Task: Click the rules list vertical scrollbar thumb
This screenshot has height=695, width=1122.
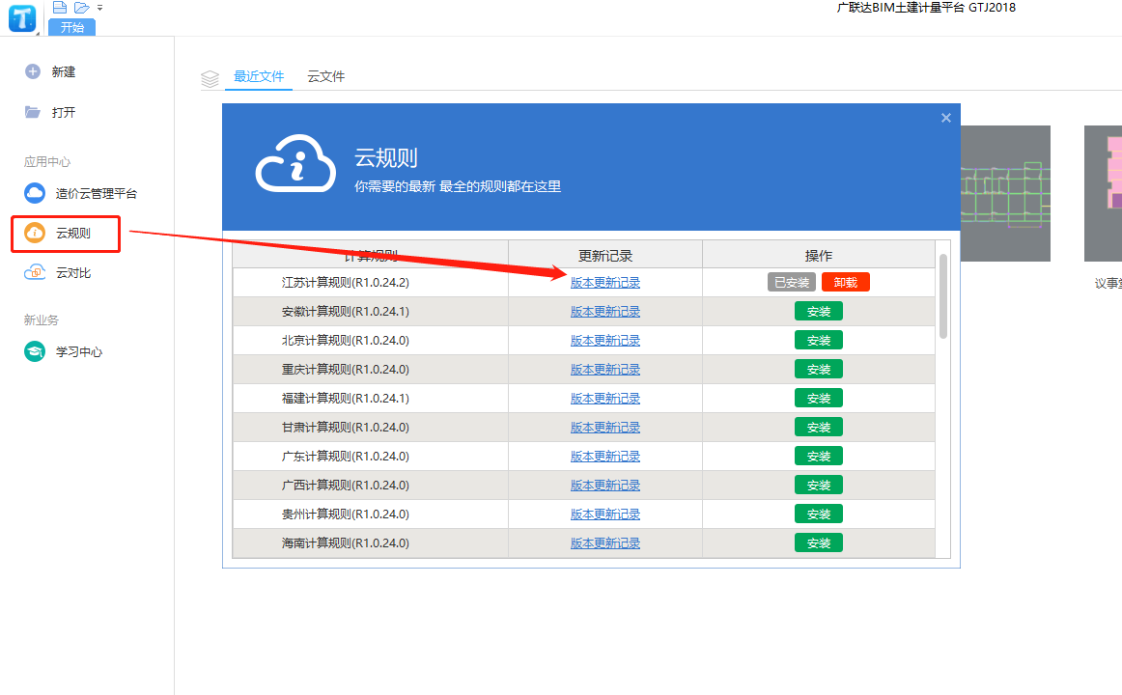Action: (943, 296)
